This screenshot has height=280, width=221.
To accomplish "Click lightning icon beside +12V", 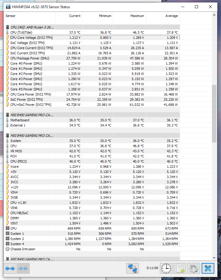I will pos(8,187).
